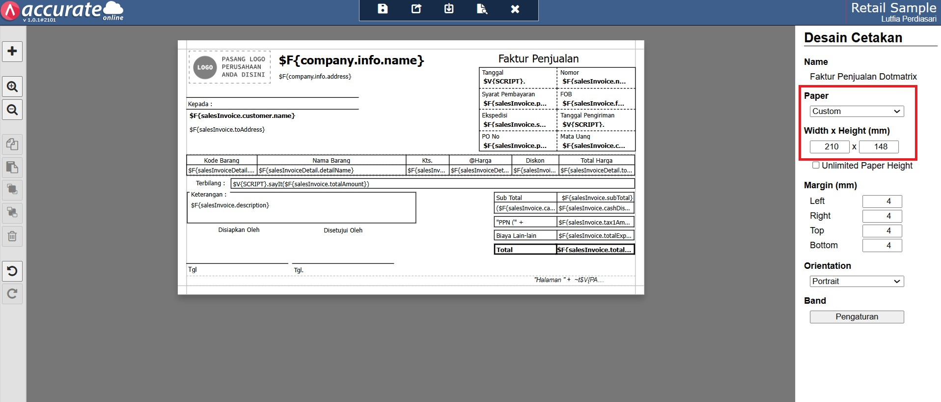Undo the last change
Screen dimensions: 941x402
point(12,271)
